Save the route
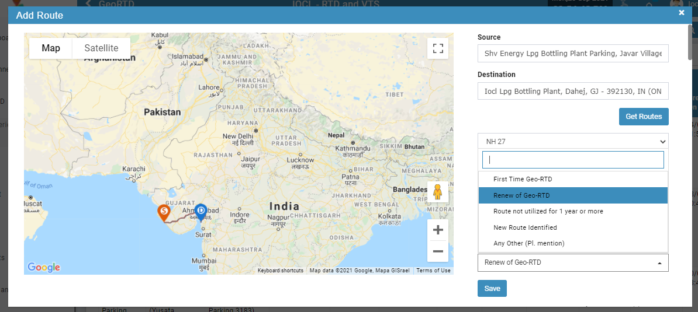Image resolution: width=698 pixels, height=312 pixels. pos(492,289)
